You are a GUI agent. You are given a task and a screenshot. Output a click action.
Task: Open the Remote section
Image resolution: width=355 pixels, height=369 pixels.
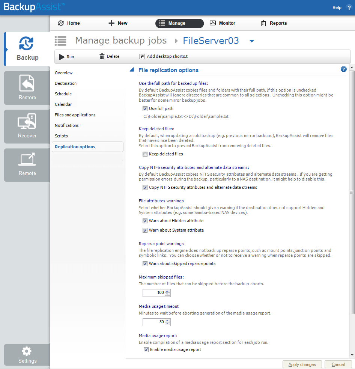[27, 165]
